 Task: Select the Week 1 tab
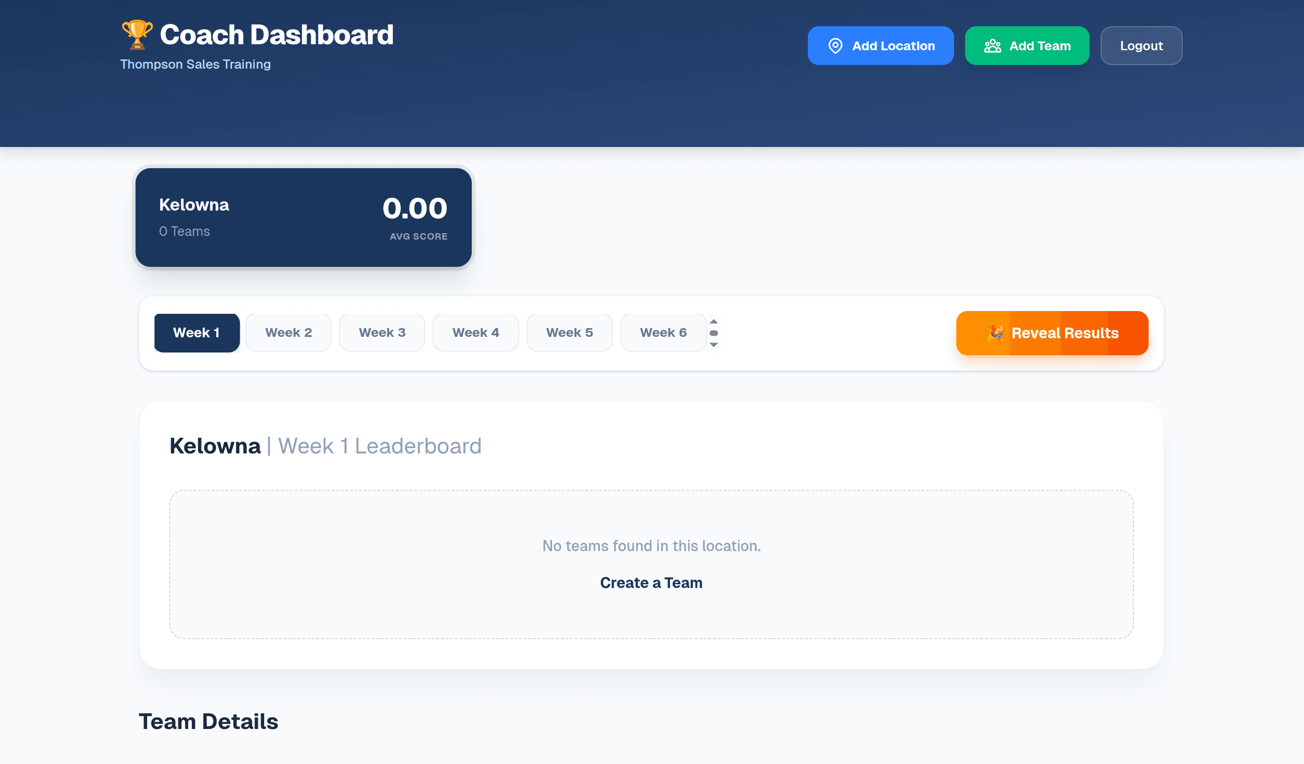196,333
